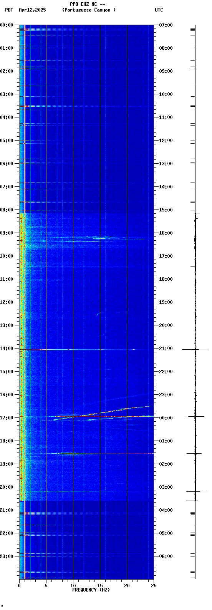Select the PDT '03:00' time label

[7, 94]
